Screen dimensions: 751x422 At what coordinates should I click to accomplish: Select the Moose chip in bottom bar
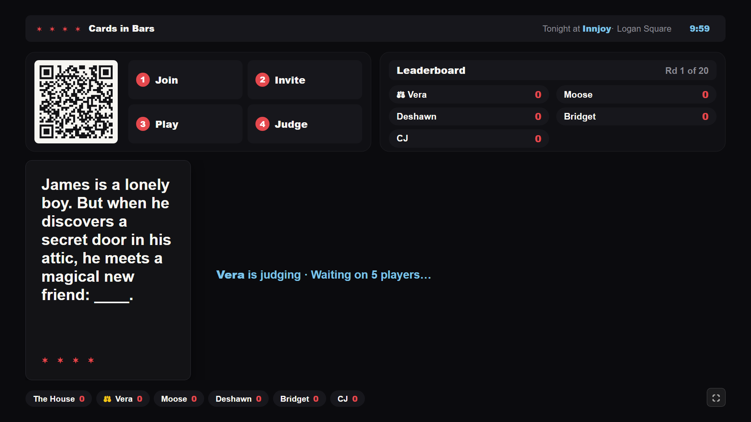[x=179, y=399]
